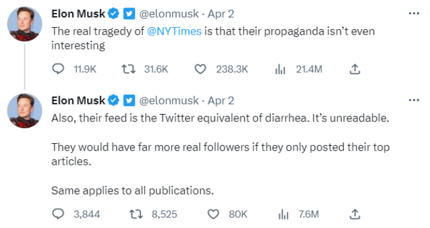Viewport: 430px width, 228px height.
Task: Click the blue verified badge on second tweet
Action: pyautogui.click(x=113, y=100)
